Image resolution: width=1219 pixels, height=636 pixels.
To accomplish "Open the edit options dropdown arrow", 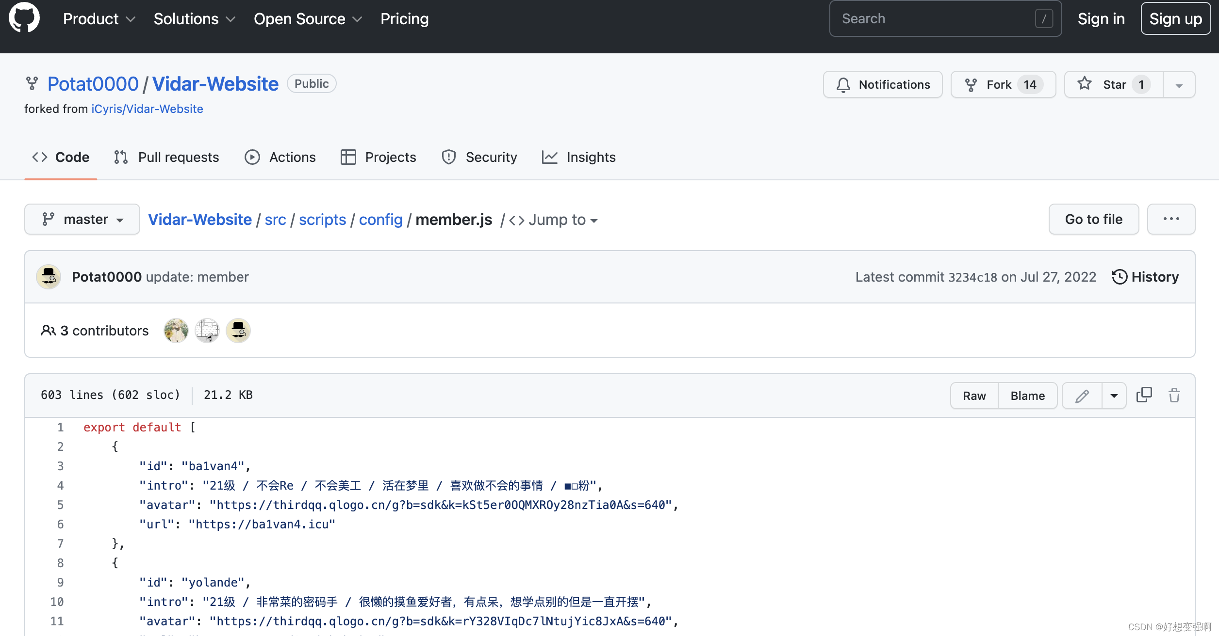I will 1114,396.
